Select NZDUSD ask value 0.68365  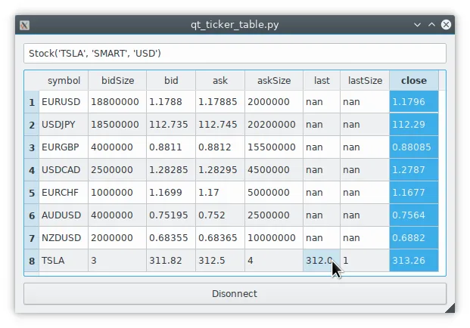coord(220,238)
